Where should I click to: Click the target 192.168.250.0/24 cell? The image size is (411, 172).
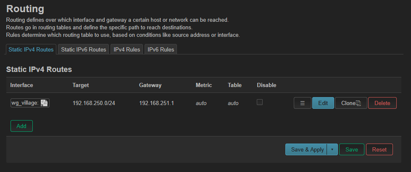(x=94, y=103)
